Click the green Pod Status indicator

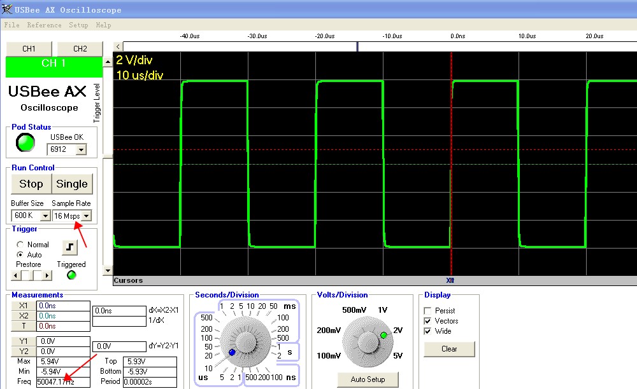(25, 142)
